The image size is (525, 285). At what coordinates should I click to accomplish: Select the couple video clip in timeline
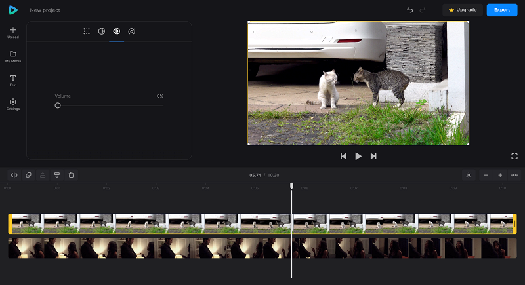[262, 248]
